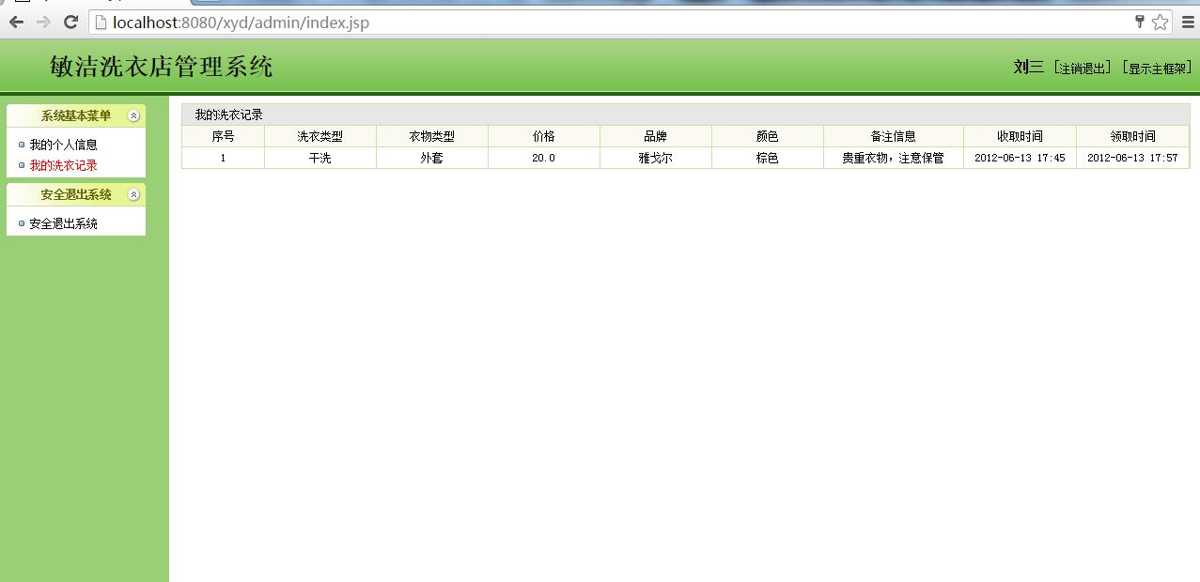Click the 雅戈尔 brand cell
Image resolution: width=1200 pixels, height=582 pixels.
(x=656, y=159)
